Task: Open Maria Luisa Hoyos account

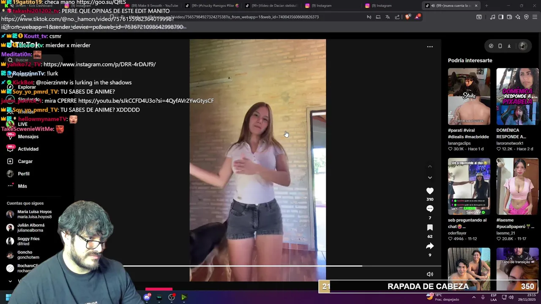Action: (x=30, y=214)
